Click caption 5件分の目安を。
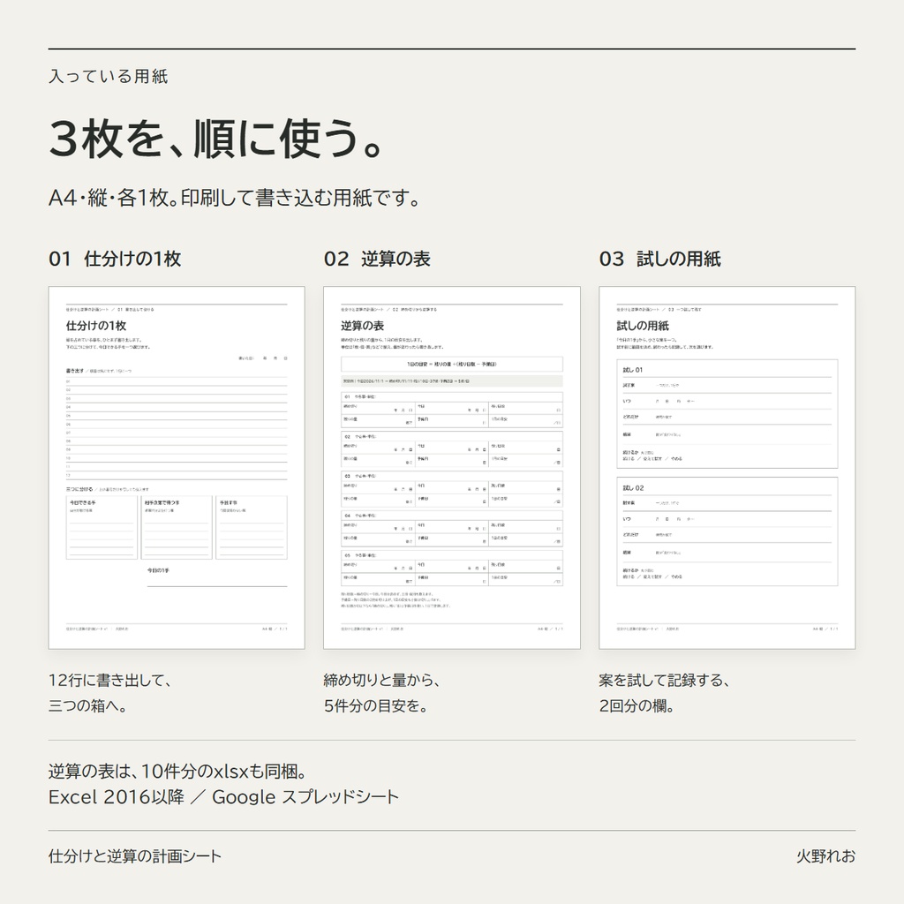 tap(375, 705)
